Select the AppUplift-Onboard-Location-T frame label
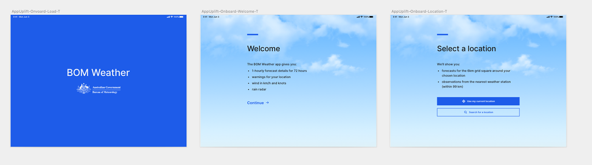The width and height of the screenshot is (592, 165). point(419,11)
